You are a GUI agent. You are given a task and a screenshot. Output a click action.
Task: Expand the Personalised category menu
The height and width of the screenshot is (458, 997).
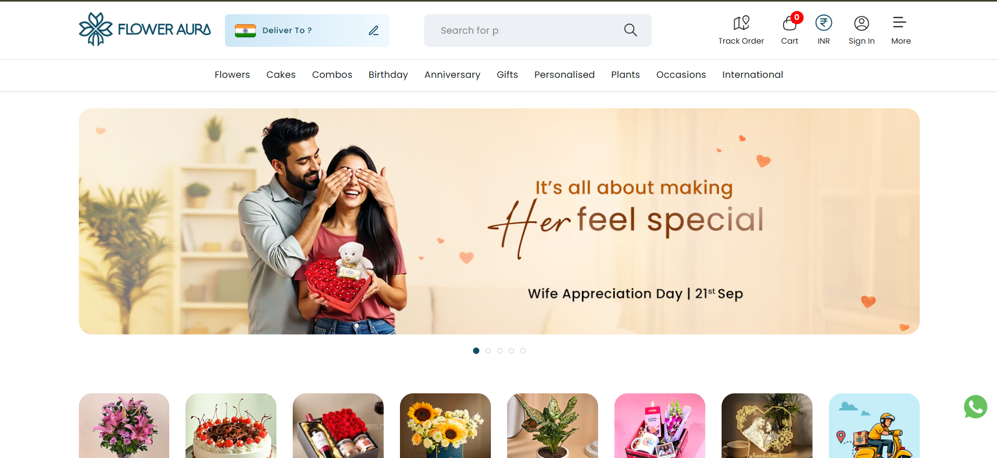[x=564, y=75]
